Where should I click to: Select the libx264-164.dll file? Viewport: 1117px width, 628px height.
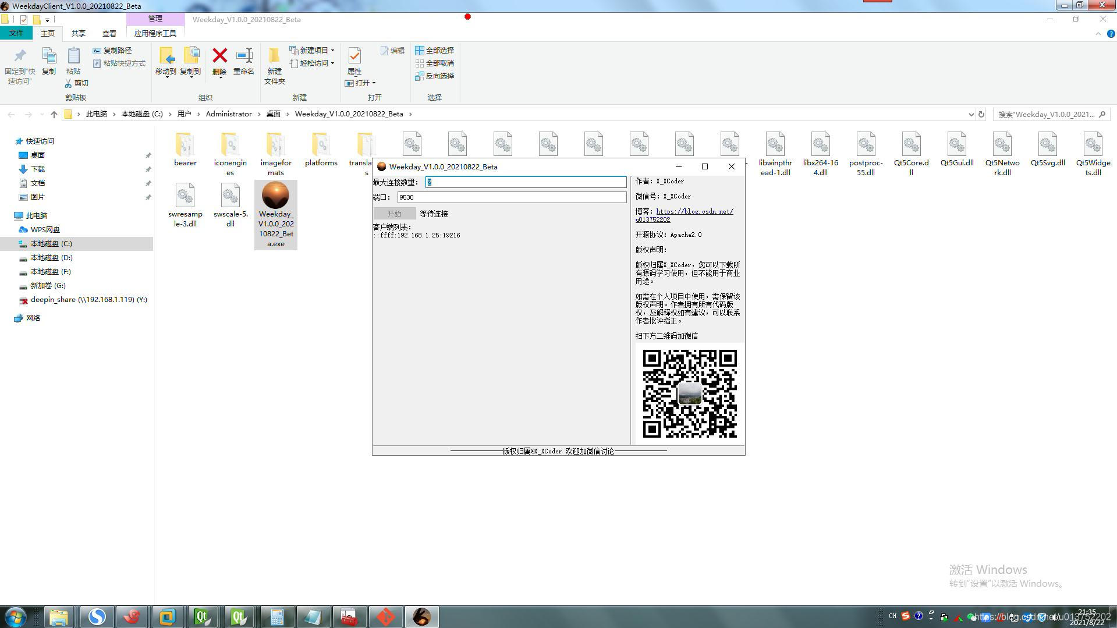click(821, 154)
